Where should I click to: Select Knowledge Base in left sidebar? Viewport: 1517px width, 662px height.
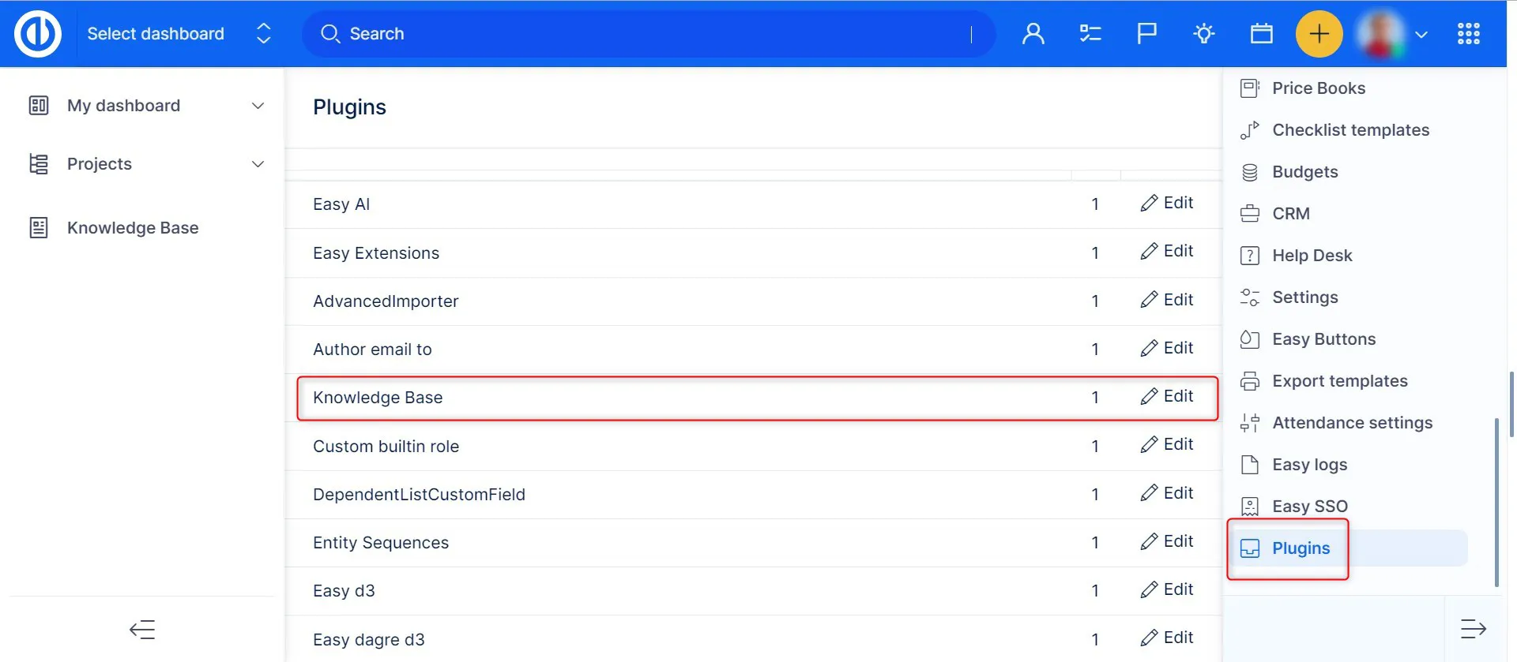coord(133,228)
